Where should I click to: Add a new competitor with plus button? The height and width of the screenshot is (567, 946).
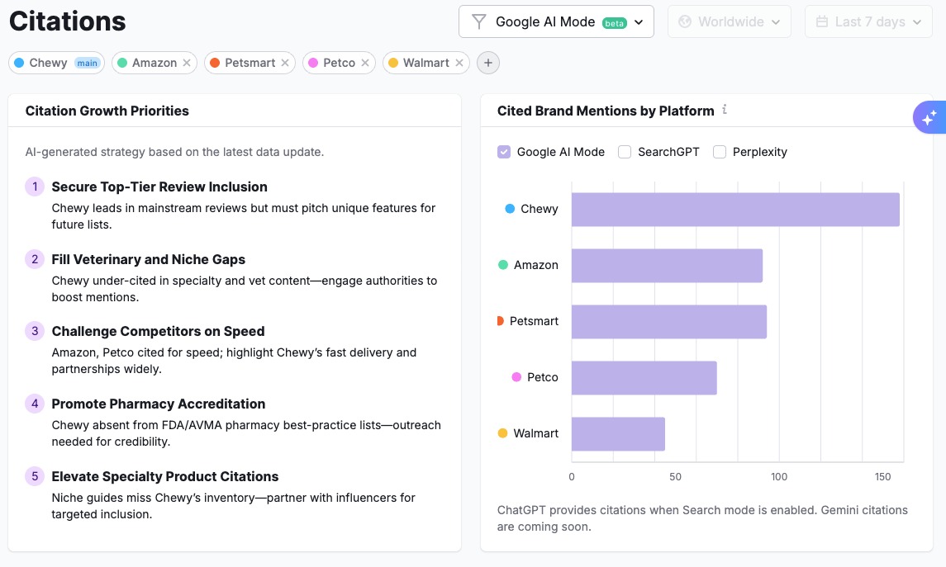pos(488,63)
